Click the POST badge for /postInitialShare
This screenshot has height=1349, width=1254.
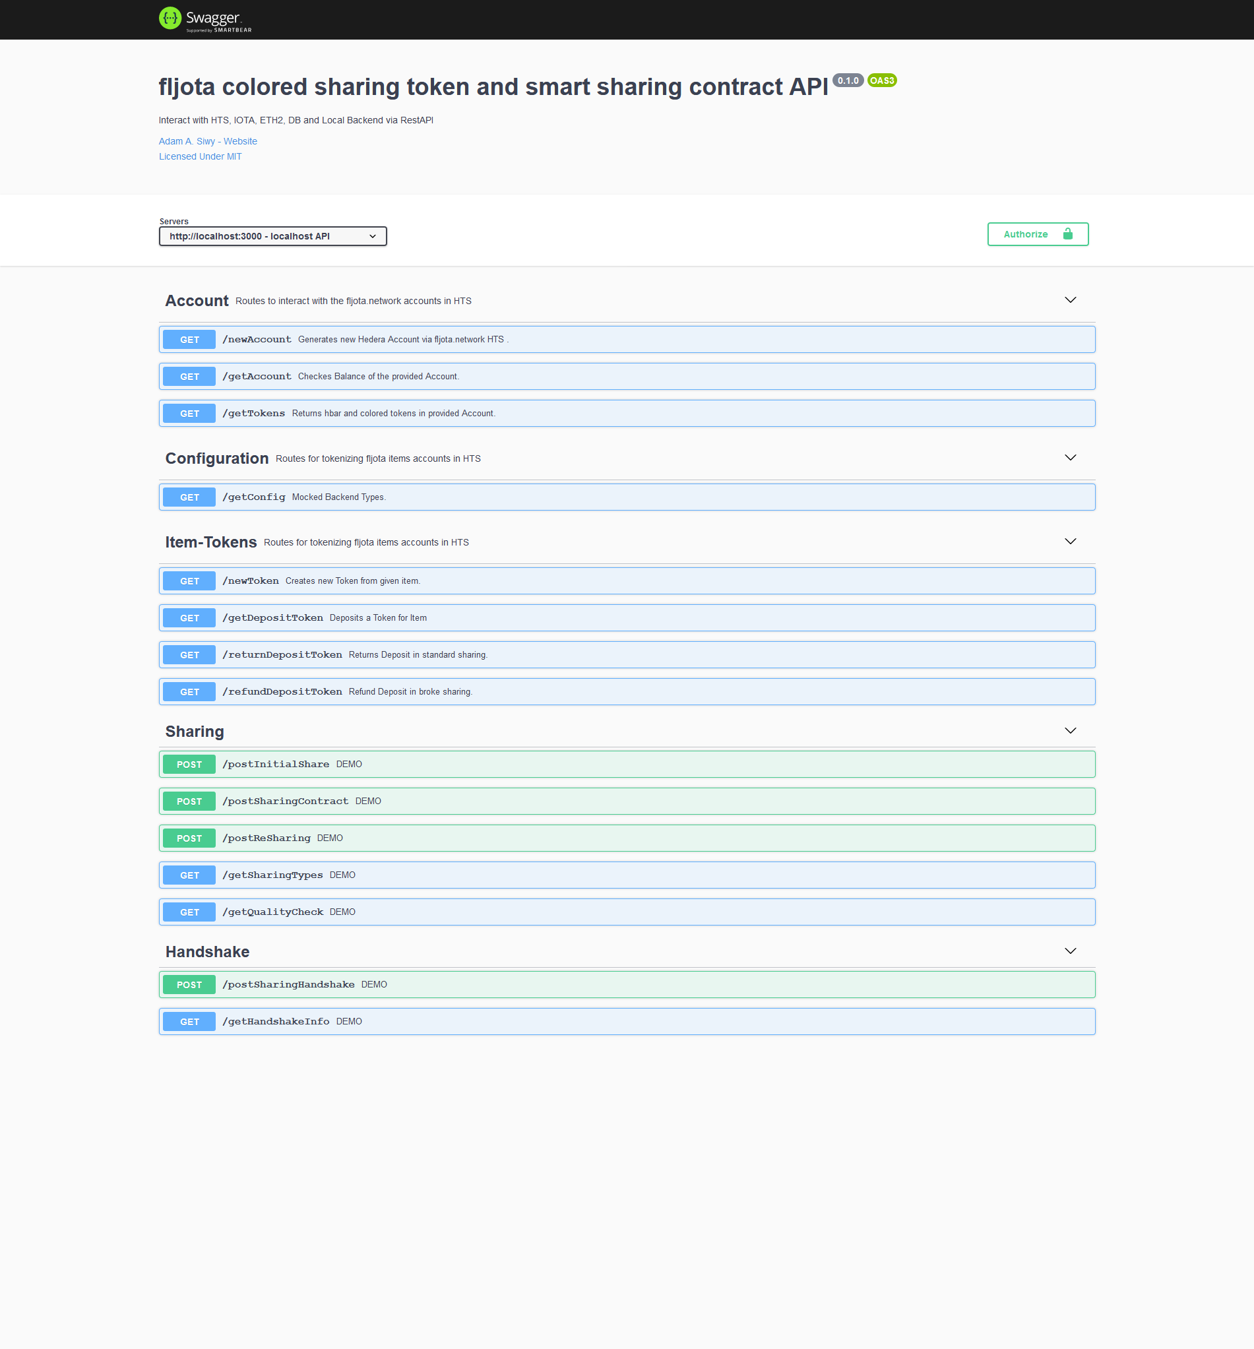pyautogui.click(x=189, y=764)
